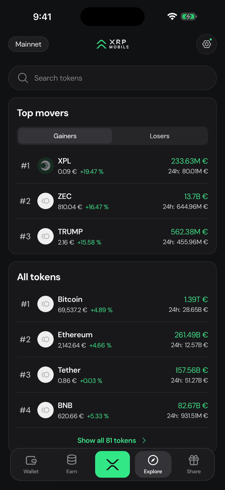Click the XPL token logo
Image resolution: width=225 pixels, height=490 pixels.
coord(46,166)
